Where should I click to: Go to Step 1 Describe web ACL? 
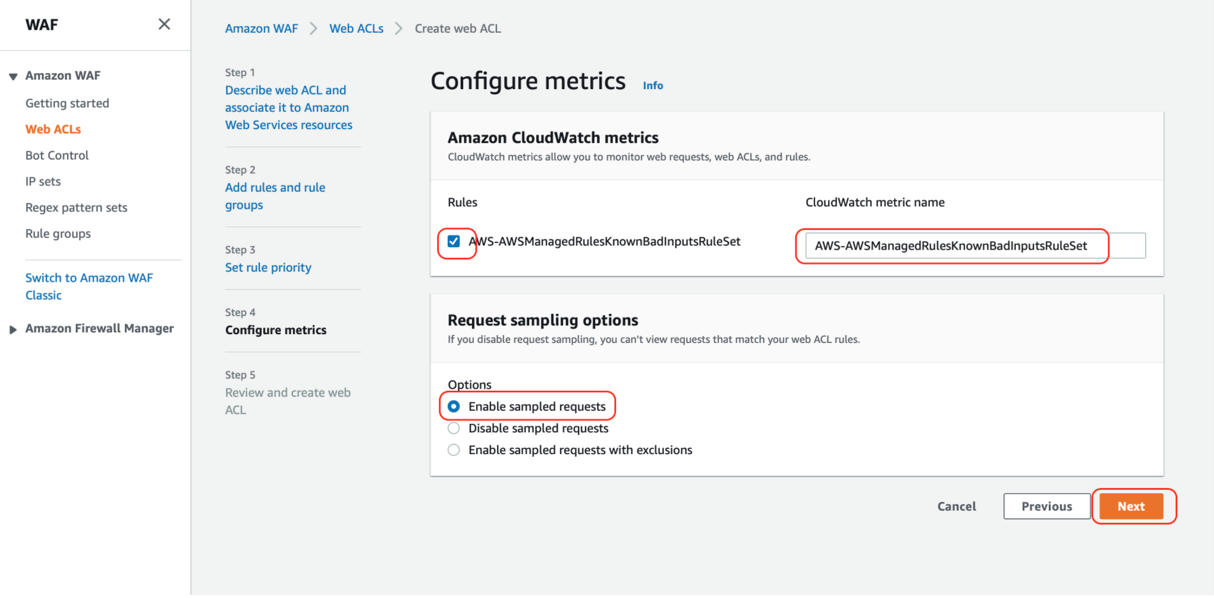pos(288,108)
